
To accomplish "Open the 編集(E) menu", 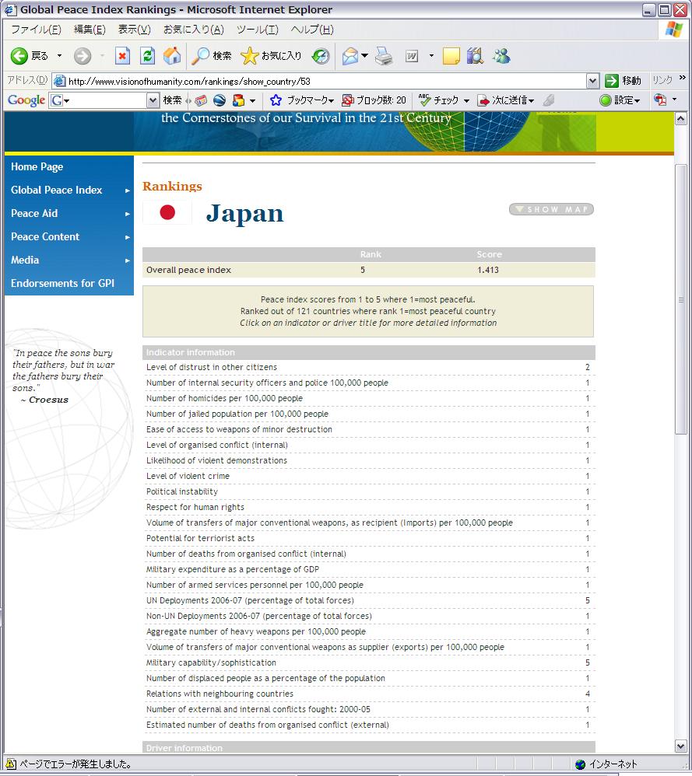I will (x=90, y=30).
